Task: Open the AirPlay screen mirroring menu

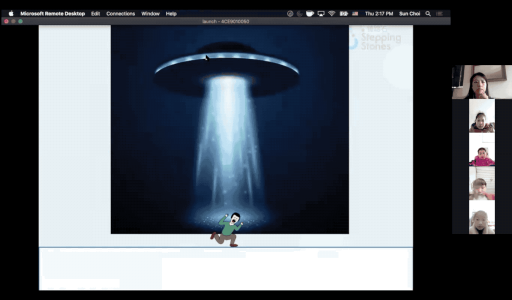Action: pyautogui.click(x=320, y=13)
